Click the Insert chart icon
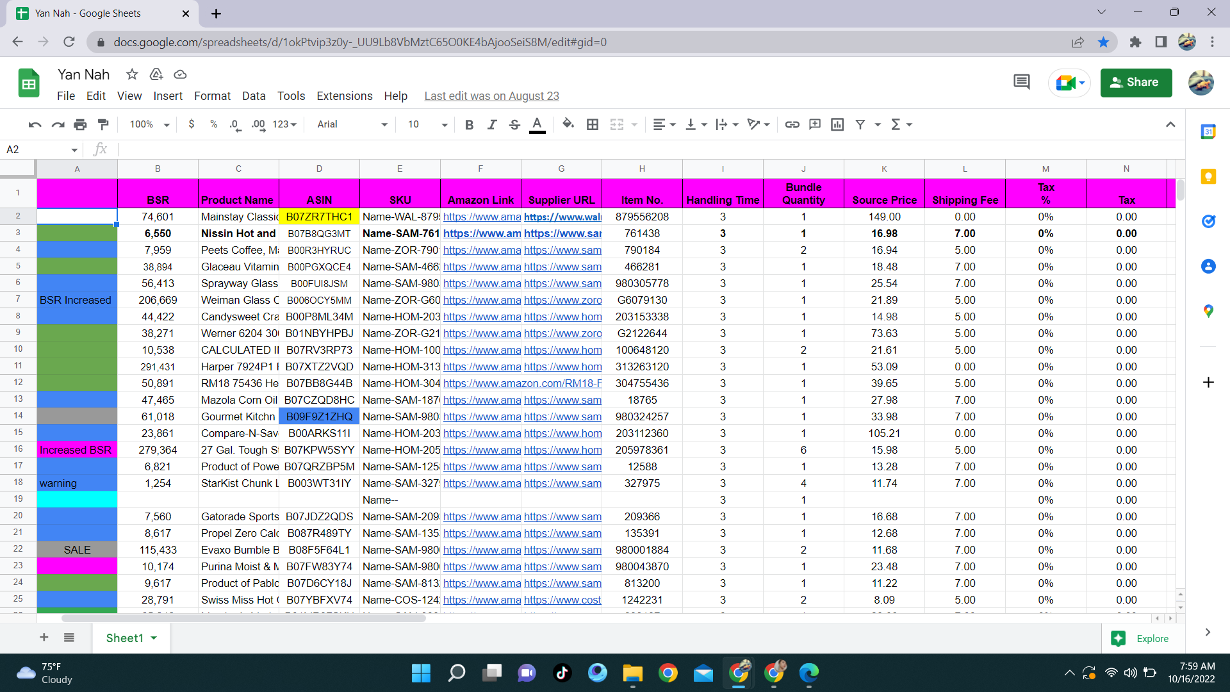Image resolution: width=1230 pixels, height=692 pixels. (x=837, y=124)
